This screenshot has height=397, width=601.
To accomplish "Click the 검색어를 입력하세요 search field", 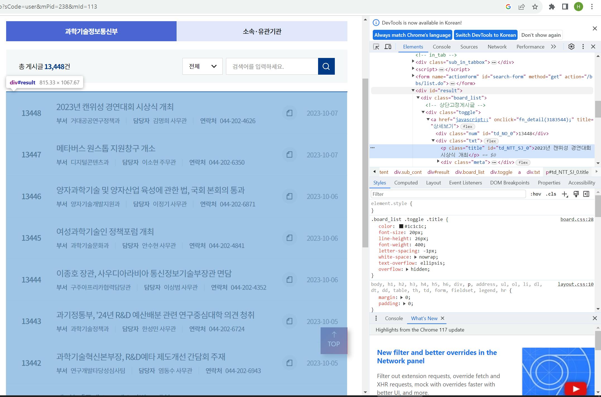I will coord(272,66).
